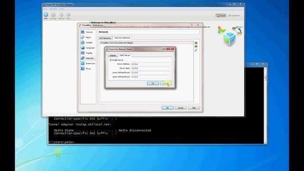Switch to the Adapter tab
This screenshot has width=304, height=171.
coord(113,56)
